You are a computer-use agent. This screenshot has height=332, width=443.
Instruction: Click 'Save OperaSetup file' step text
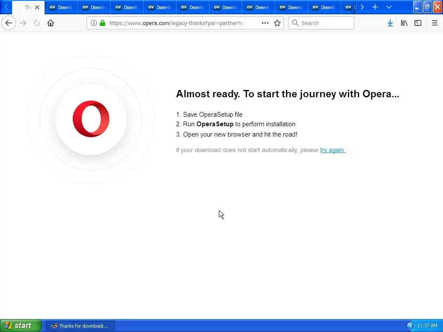213,114
